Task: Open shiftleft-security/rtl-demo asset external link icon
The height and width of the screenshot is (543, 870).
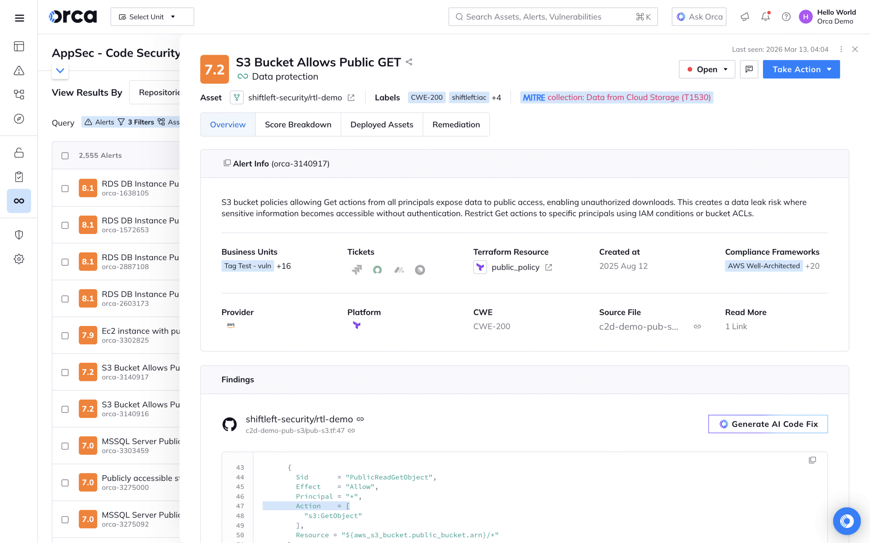Action: click(x=351, y=98)
